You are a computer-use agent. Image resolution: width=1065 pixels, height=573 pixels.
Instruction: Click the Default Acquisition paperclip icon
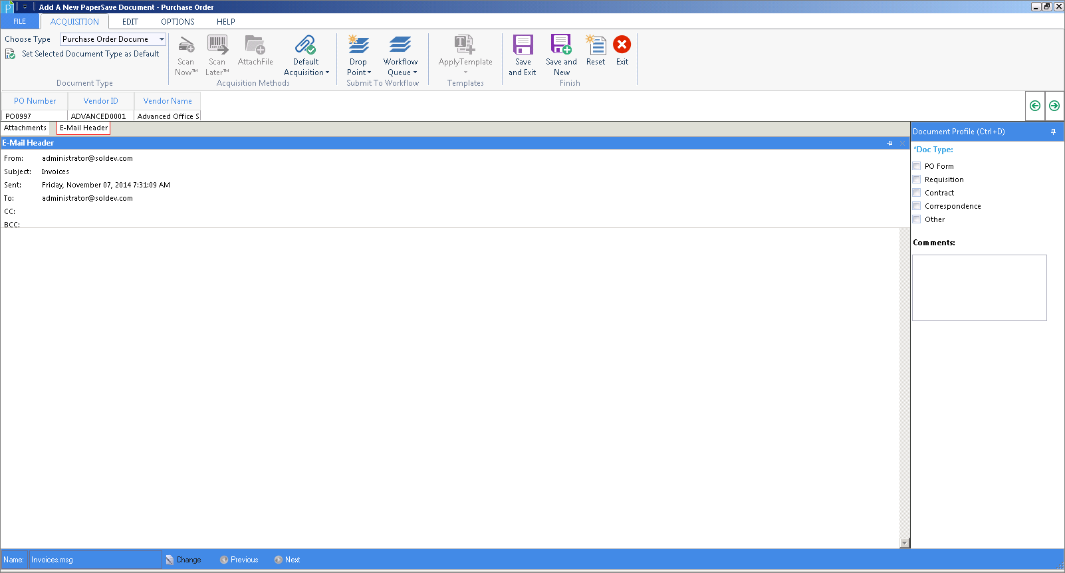click(x=306, y=45)
